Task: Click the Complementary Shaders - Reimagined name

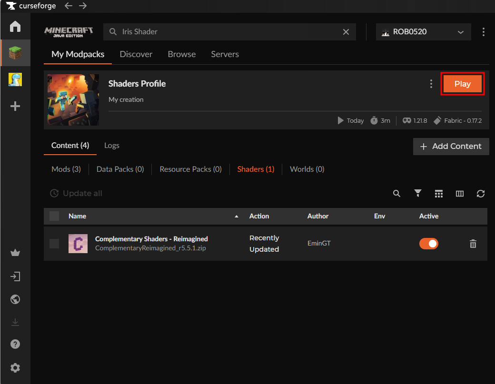Action: coord(151,239)
